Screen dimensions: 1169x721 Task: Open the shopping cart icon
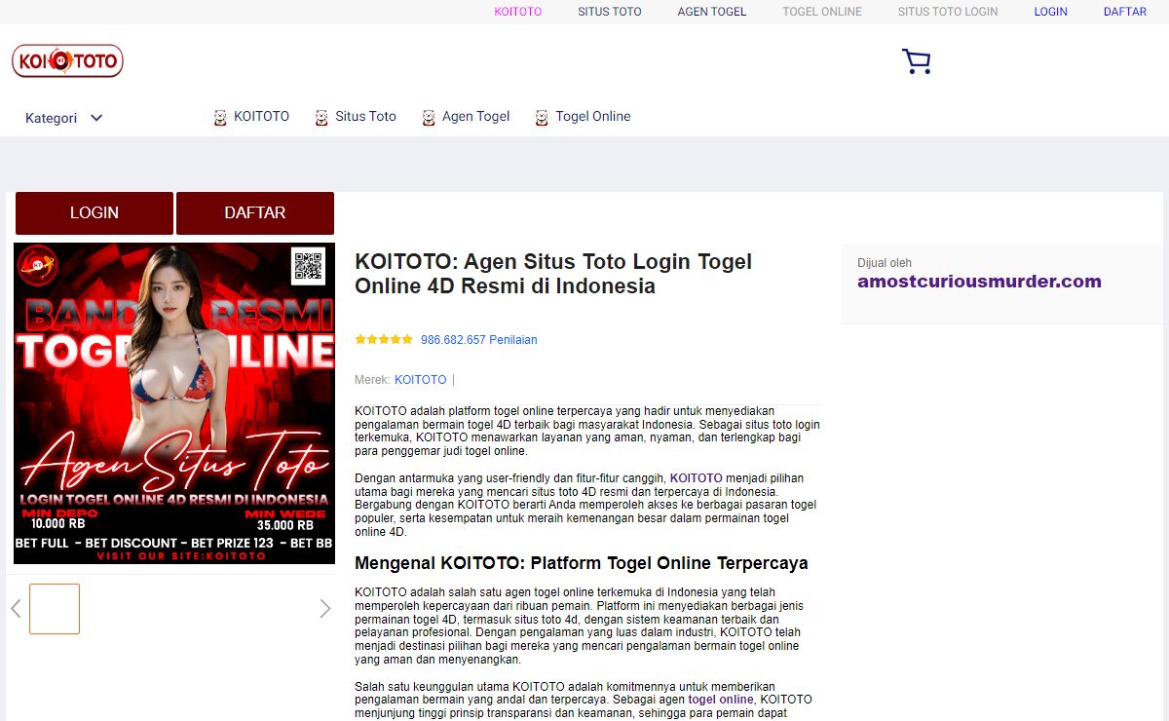click(916, 62)
